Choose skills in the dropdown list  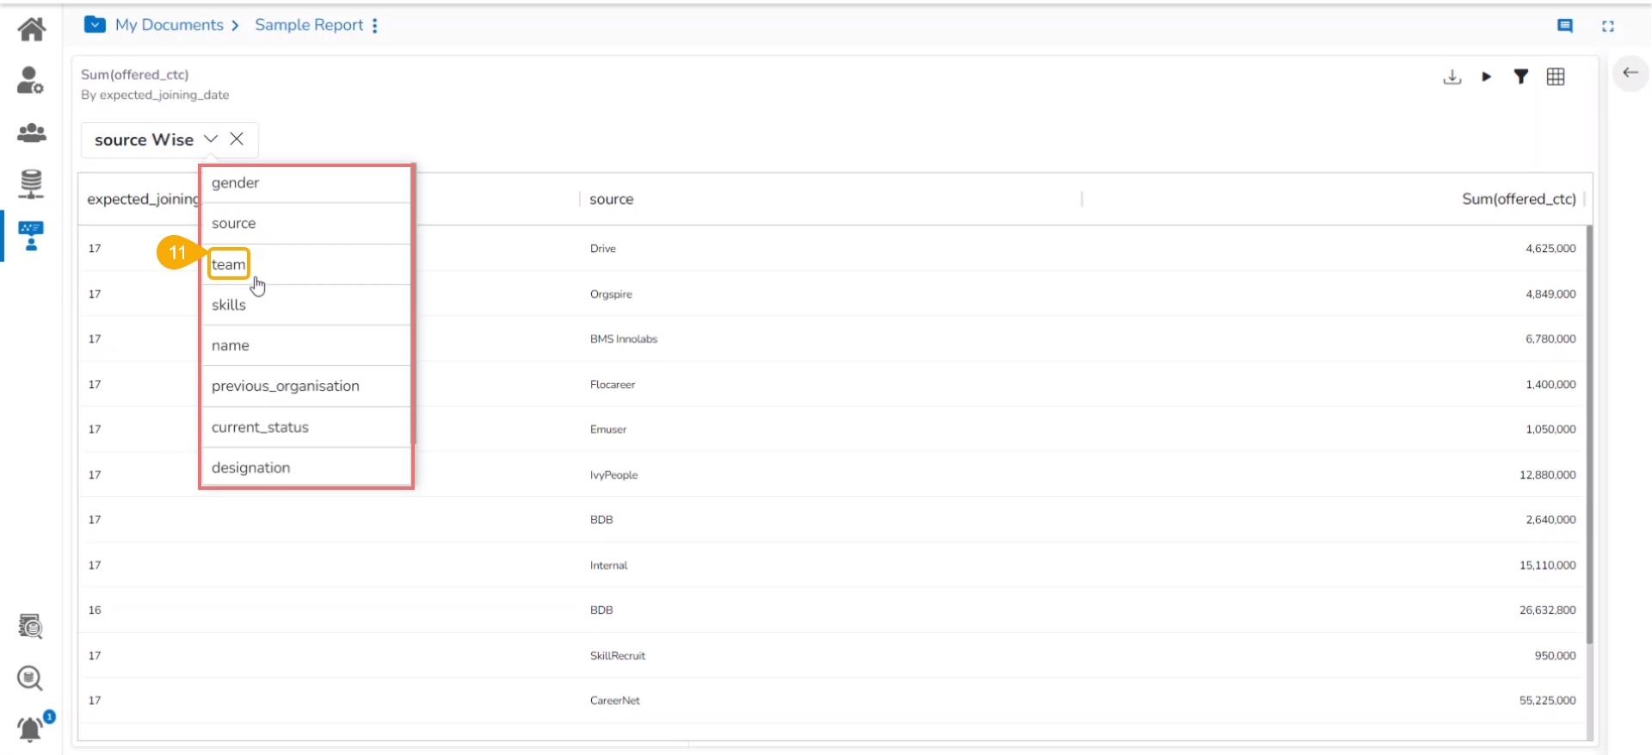(x=305, y=305)
